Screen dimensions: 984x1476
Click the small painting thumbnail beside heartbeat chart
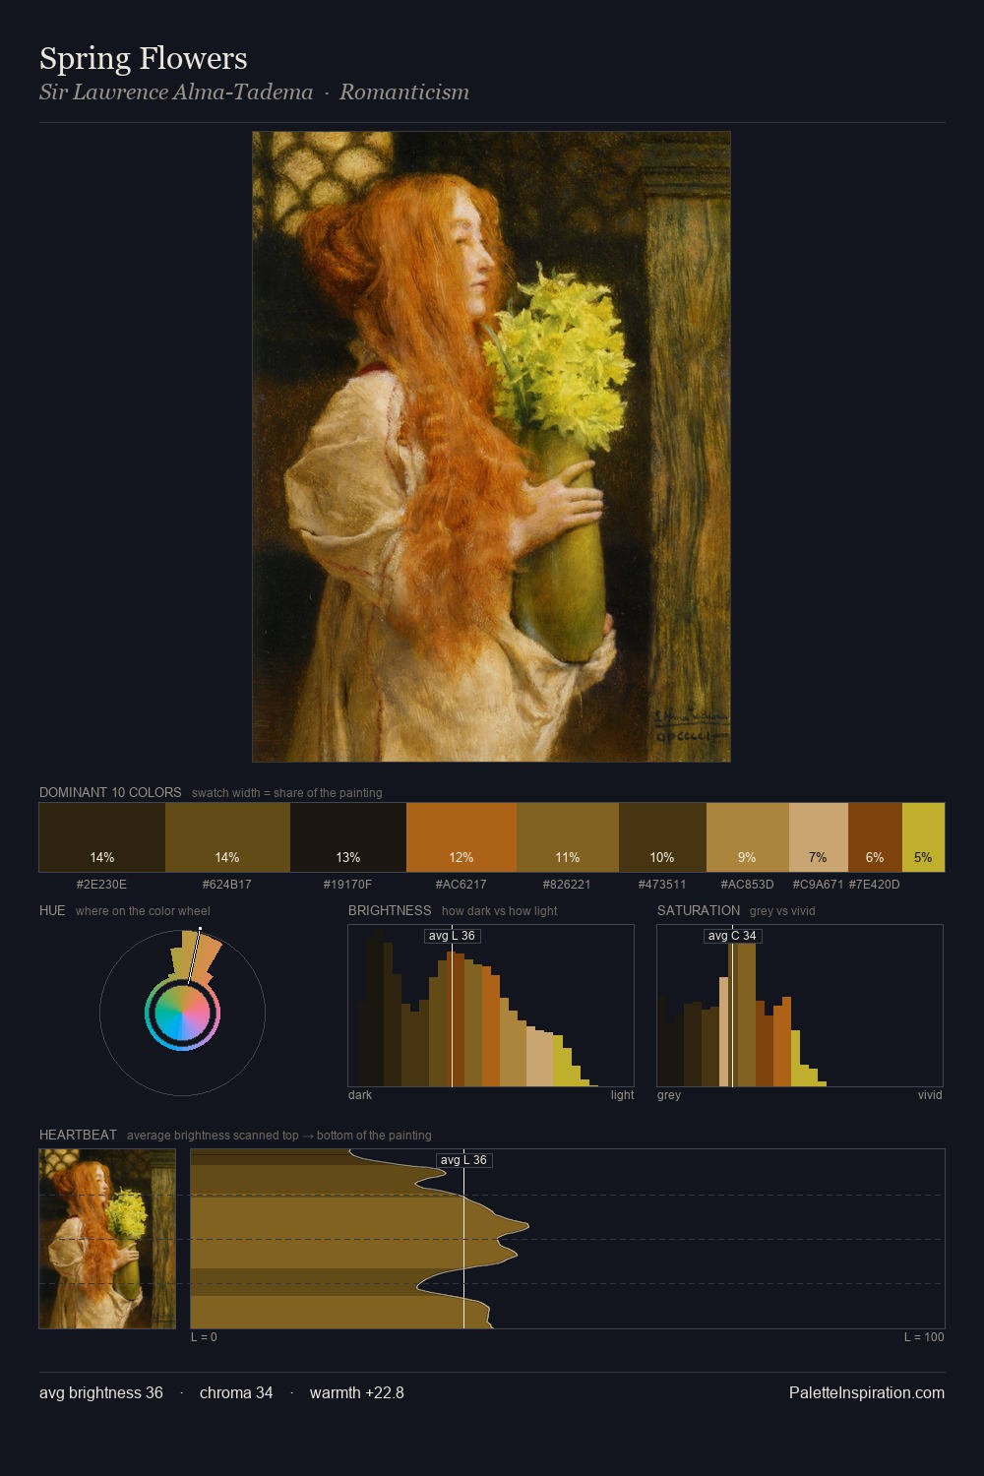pos(107,1239)
